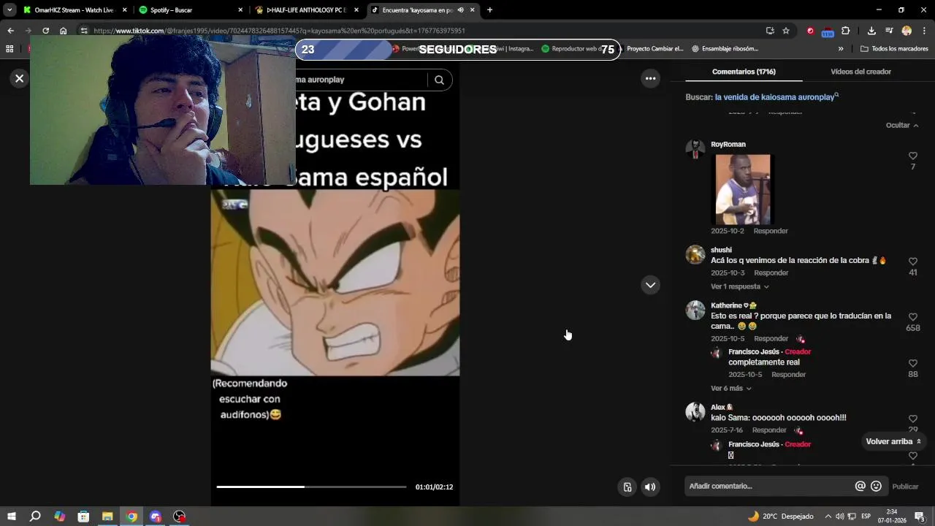Open Windows taskbar search
This screenshot has height=526, width=935.
(35, 517)
